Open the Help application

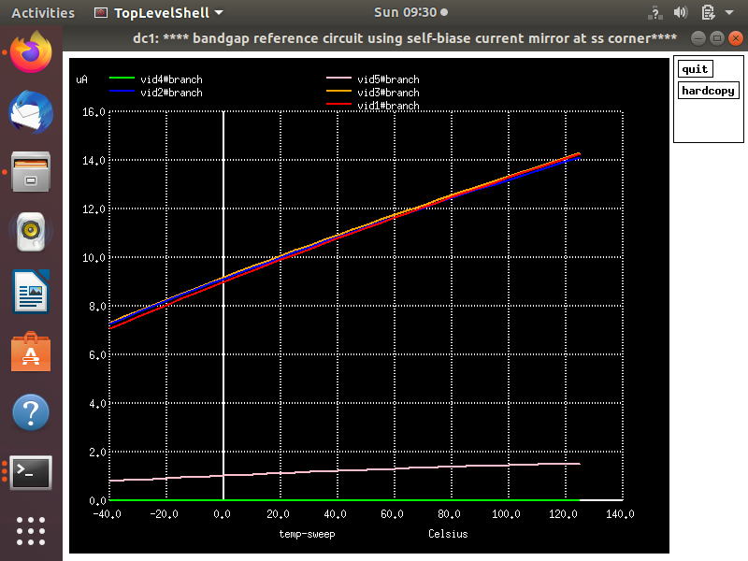30,411
